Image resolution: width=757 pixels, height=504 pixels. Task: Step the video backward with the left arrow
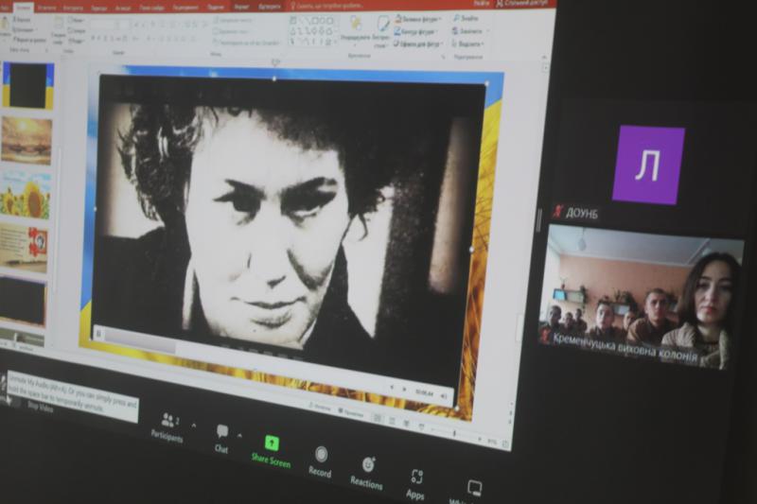(391, 387)
